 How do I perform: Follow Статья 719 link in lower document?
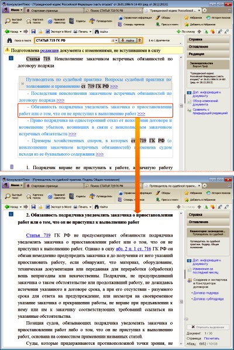[39, 235]
